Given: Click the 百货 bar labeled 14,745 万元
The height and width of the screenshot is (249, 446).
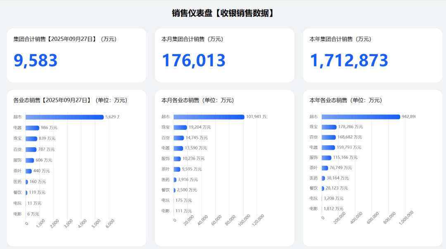Looking at the screenshot, I should pyautogui.click(x=179, y=138).
